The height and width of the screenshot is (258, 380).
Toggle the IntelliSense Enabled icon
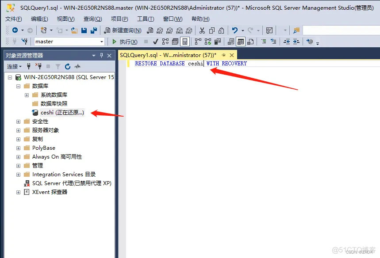185,42
